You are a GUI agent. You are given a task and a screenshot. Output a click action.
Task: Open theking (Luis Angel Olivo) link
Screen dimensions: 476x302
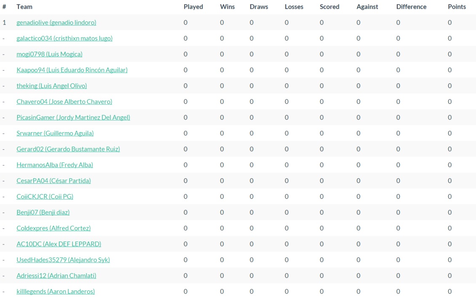(x=52, y=86)
